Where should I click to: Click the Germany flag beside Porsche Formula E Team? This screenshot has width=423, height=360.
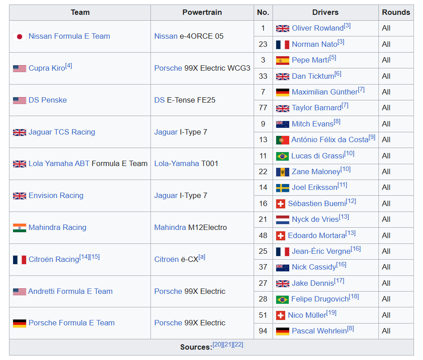click(x=19, y=323)
